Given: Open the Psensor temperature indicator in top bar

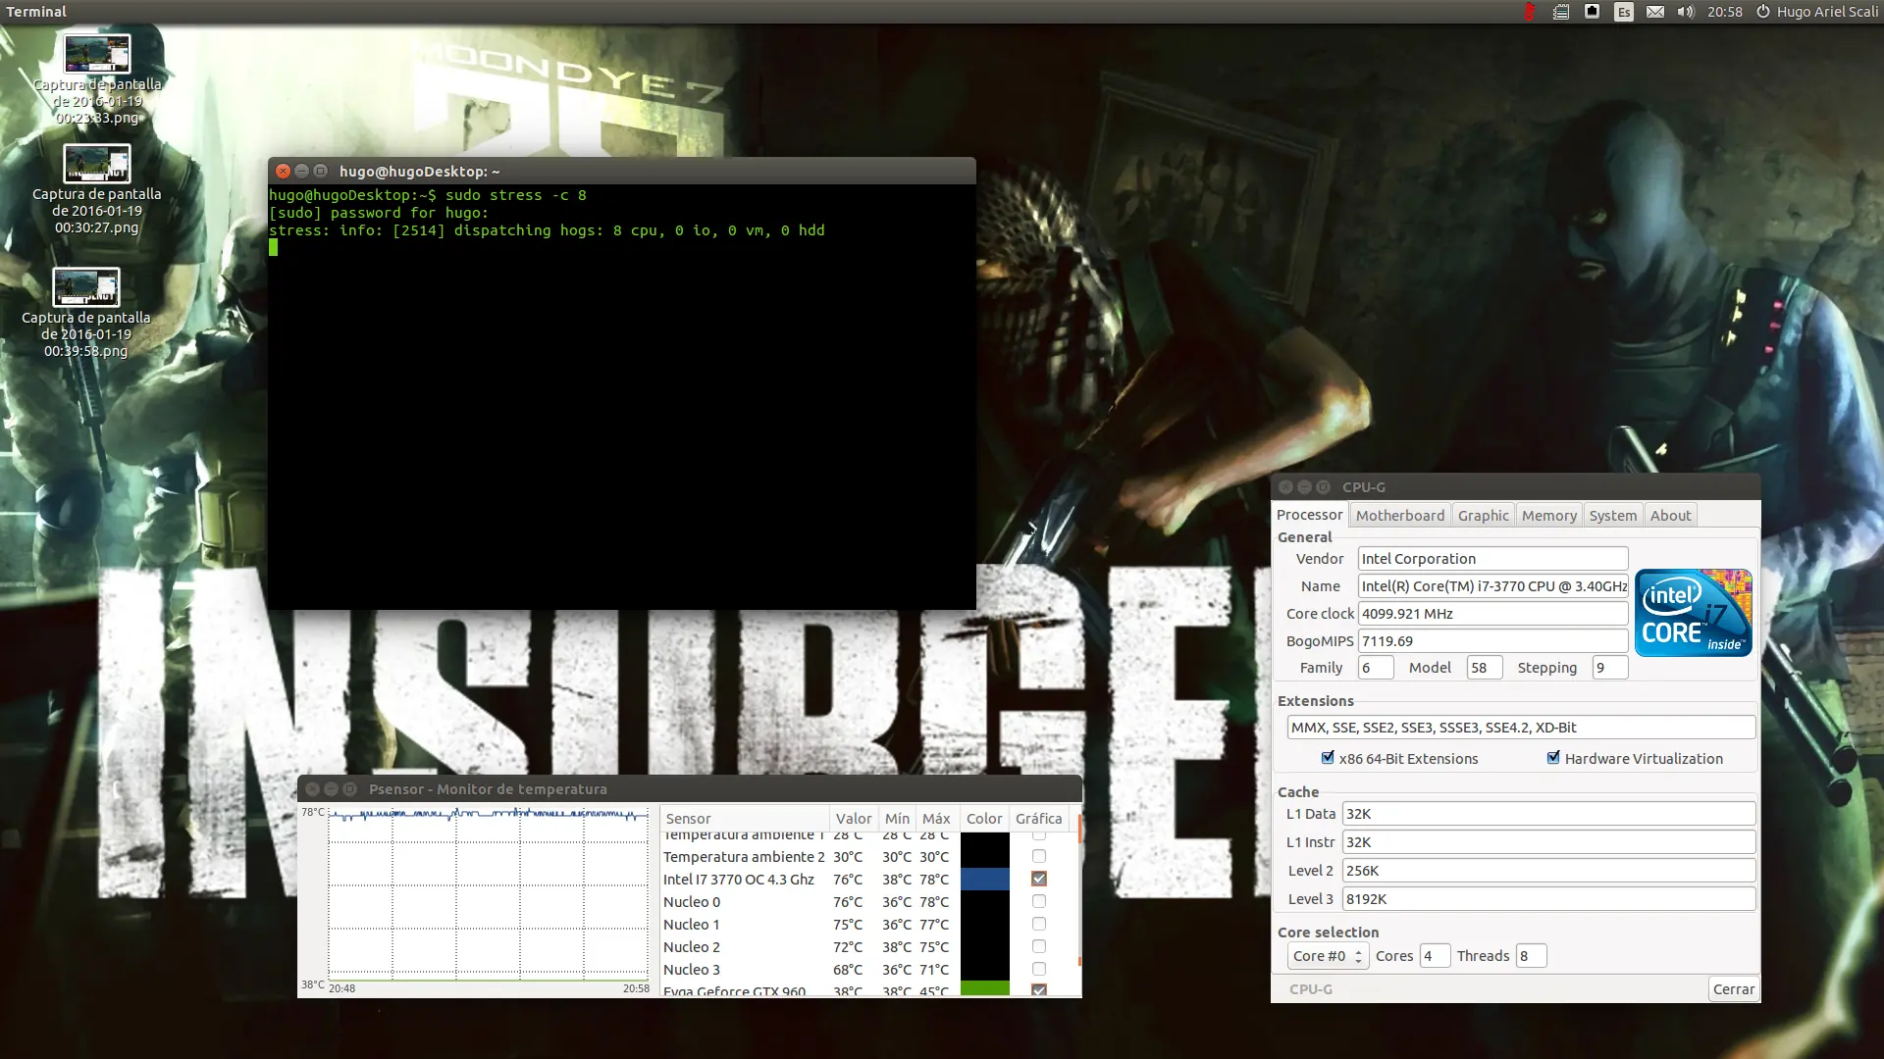Looking at the screenshot, I should [x=1529, y=12].
